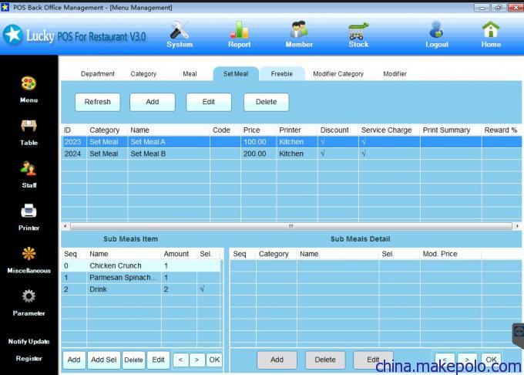Click OK under Sub Meals Item
The image size is (524, 375).
[214, 360]
